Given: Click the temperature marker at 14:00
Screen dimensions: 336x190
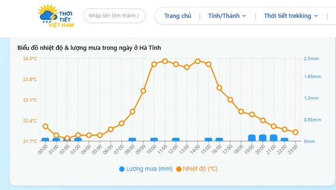Looking at the screenshot, I should [x=197, y=61].
